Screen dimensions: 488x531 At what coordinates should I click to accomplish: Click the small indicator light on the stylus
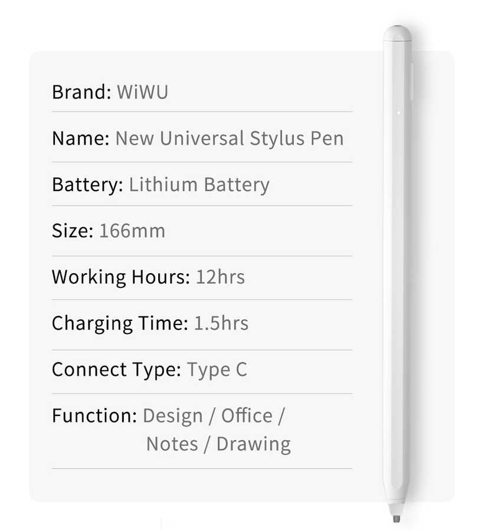coord(399,112)
